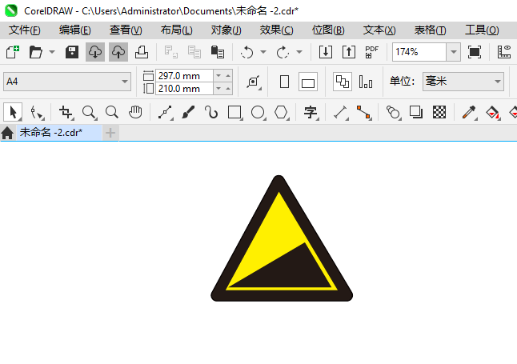The height and width of the screenshot is (364, 517).
Task: Apply layout to all pages icon
Action: 343,82
